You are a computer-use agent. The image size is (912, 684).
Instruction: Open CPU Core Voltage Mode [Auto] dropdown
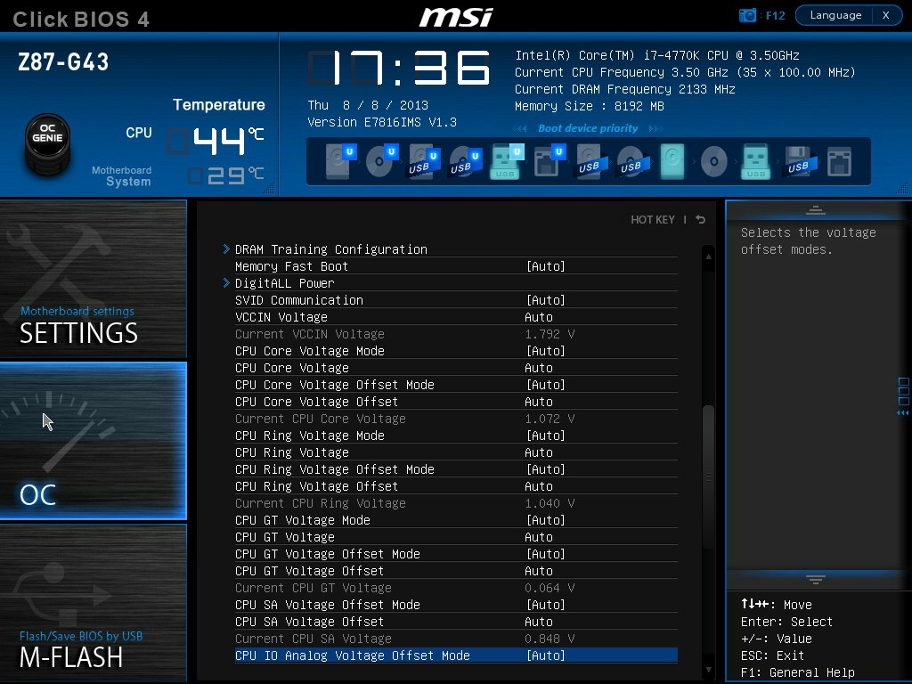pos(546,351)
